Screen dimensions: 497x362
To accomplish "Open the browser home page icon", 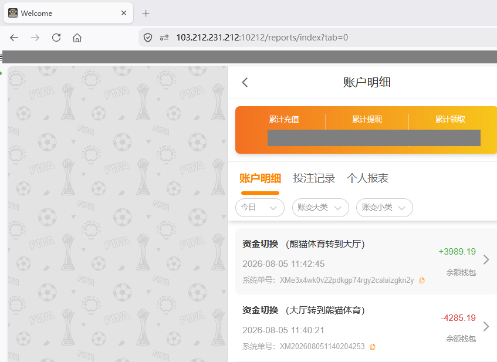I will pyautogui.click(x=77, y=38).
